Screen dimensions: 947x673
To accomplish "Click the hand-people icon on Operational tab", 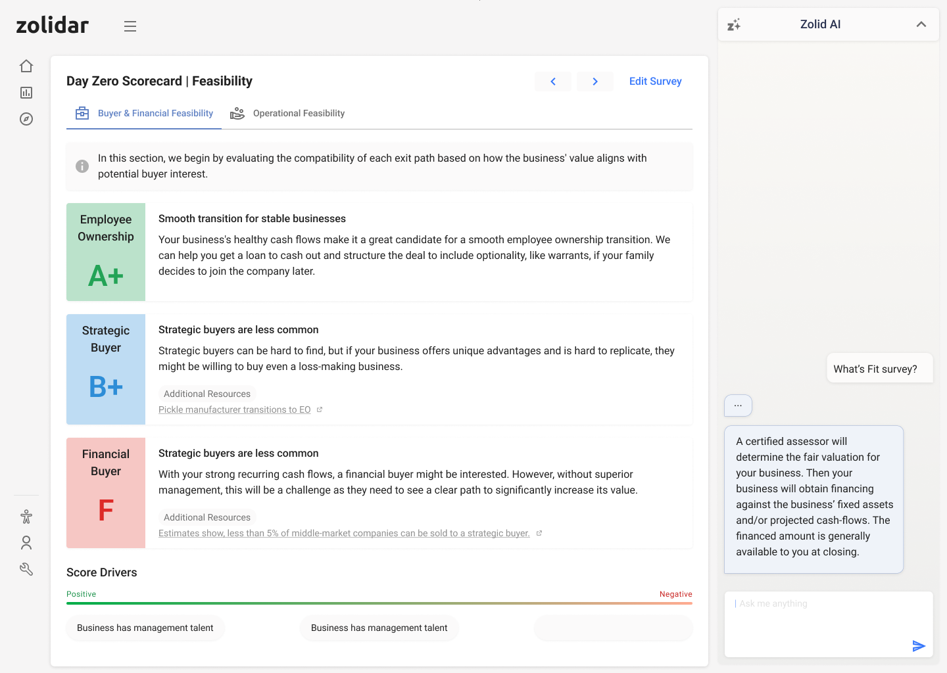I will (x=237, y=114).
